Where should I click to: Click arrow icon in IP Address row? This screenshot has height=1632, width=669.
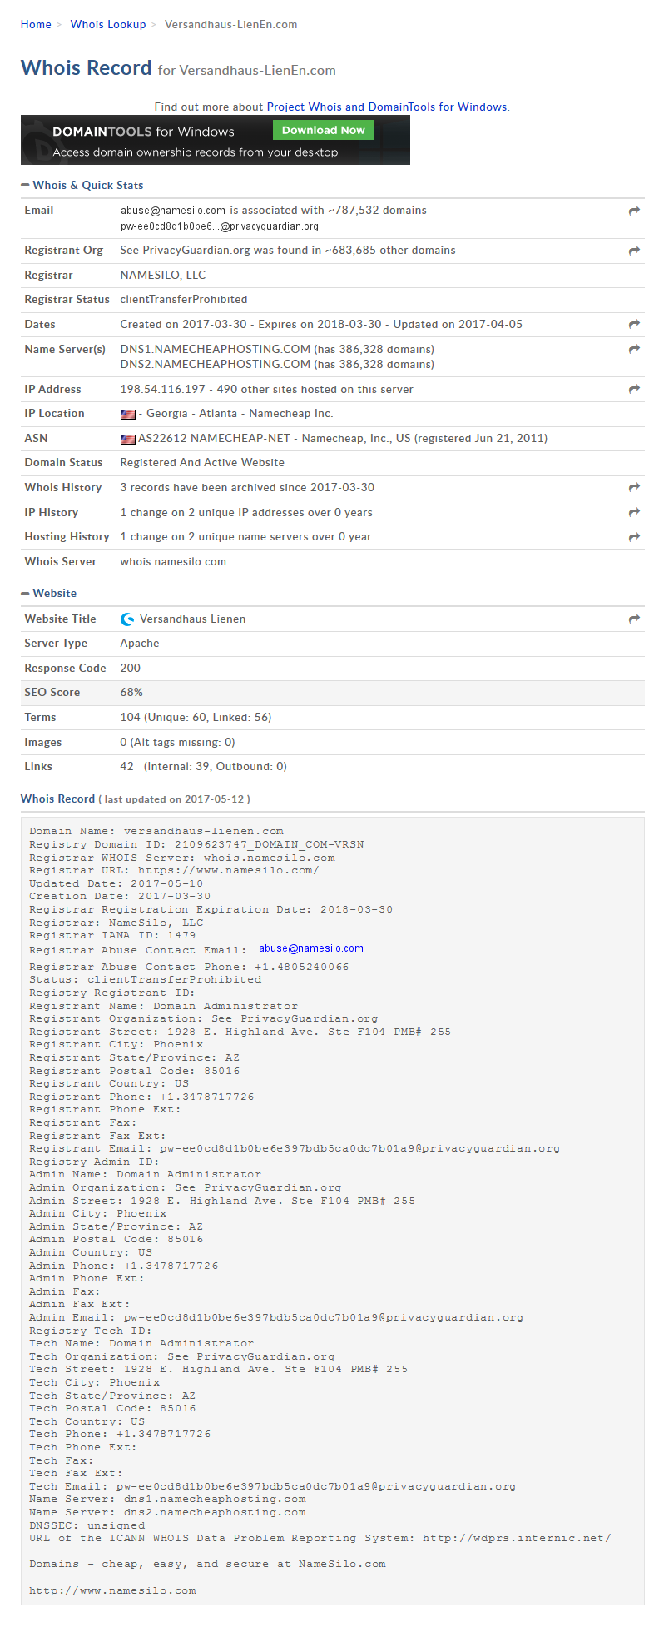[634, 390]
